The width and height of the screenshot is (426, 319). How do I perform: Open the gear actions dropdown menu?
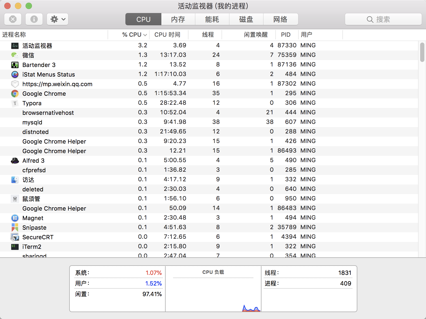pyautogui.click(x=58, y=19)
